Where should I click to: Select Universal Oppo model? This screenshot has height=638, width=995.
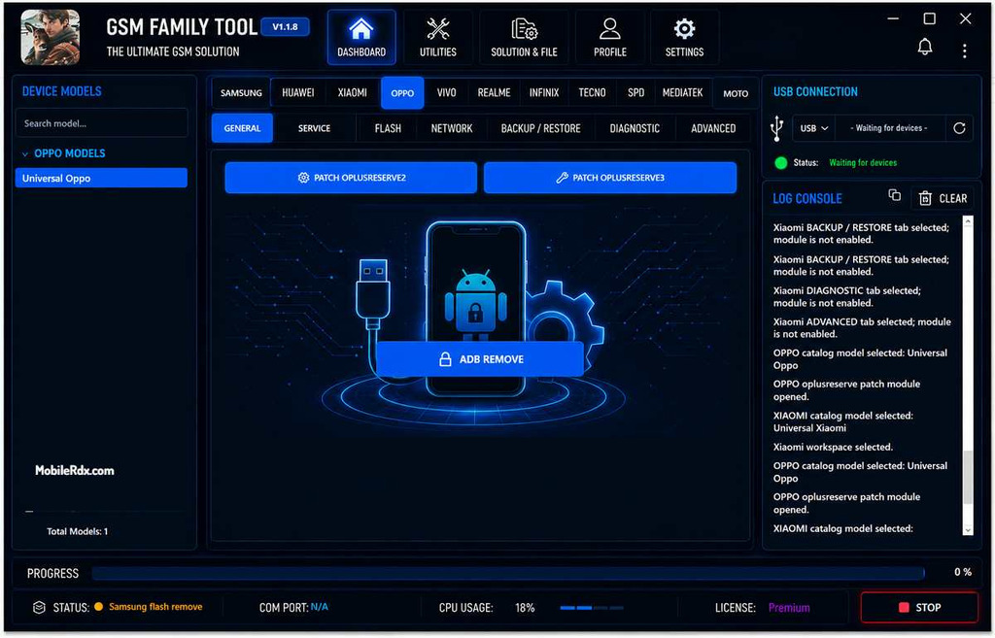(x=101, y=179)
